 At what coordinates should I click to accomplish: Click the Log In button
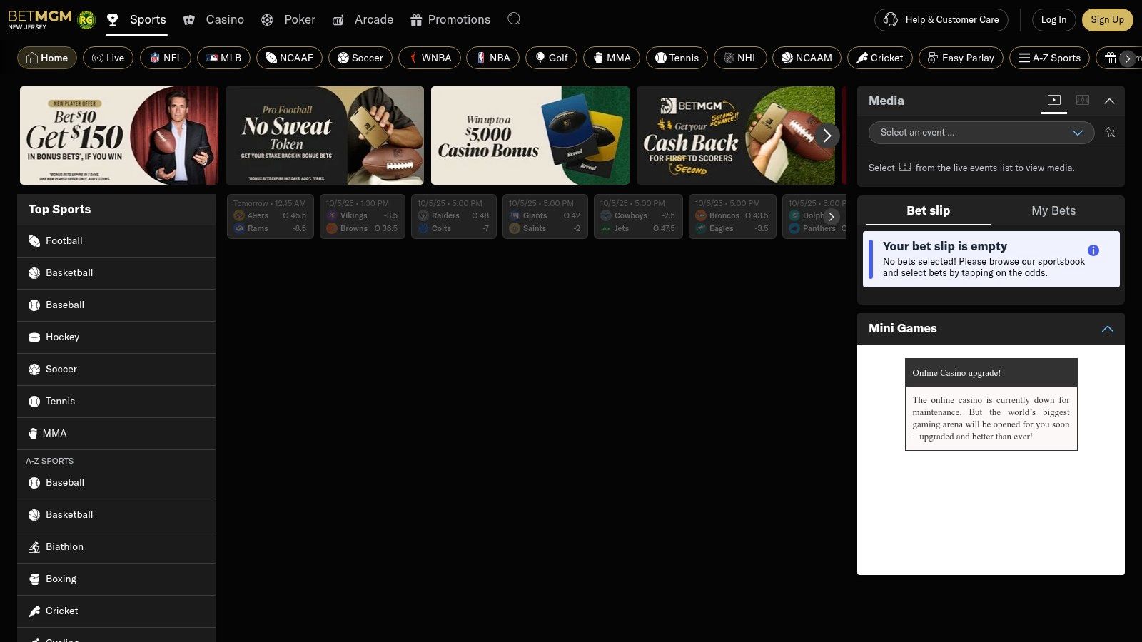(1053, 19)
